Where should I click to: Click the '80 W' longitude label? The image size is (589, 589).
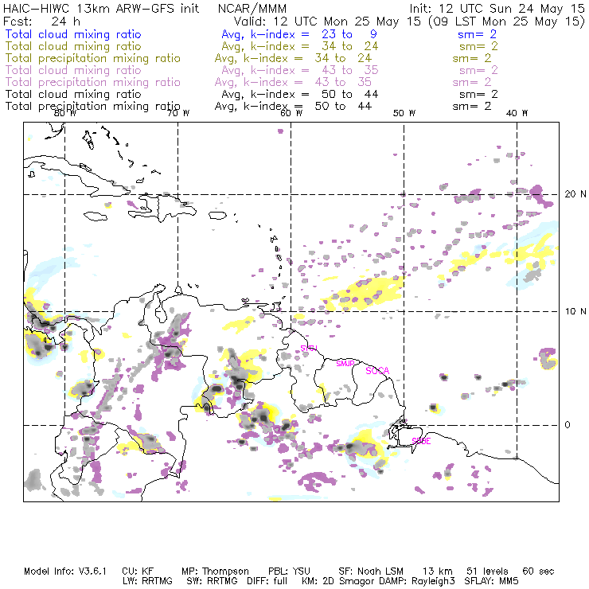65,113
